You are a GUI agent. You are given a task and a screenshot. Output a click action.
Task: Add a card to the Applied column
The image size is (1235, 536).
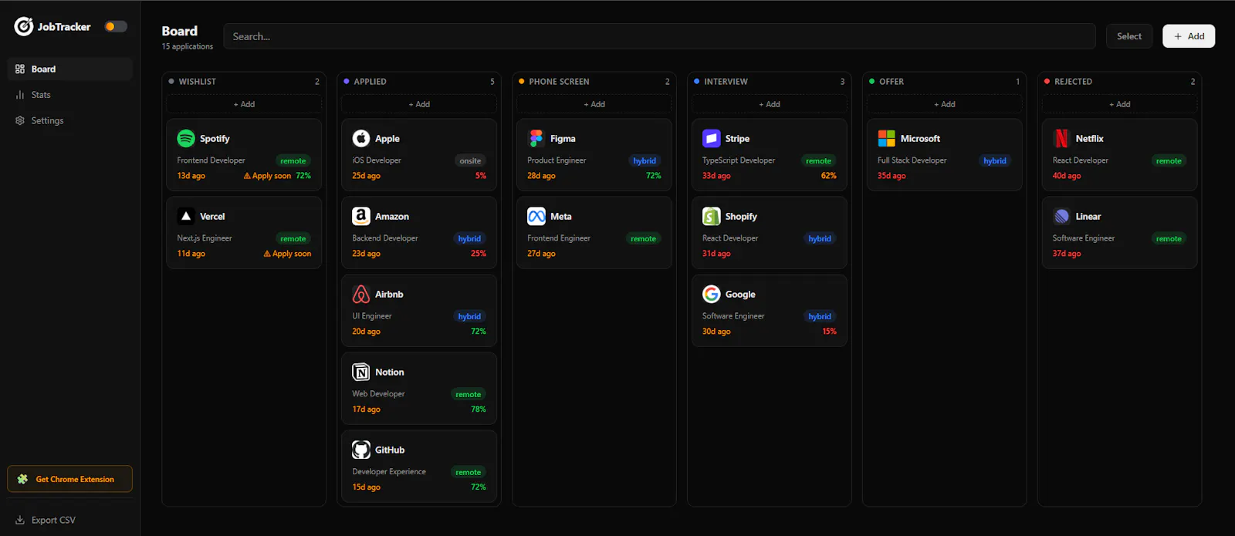click(419, 104)
